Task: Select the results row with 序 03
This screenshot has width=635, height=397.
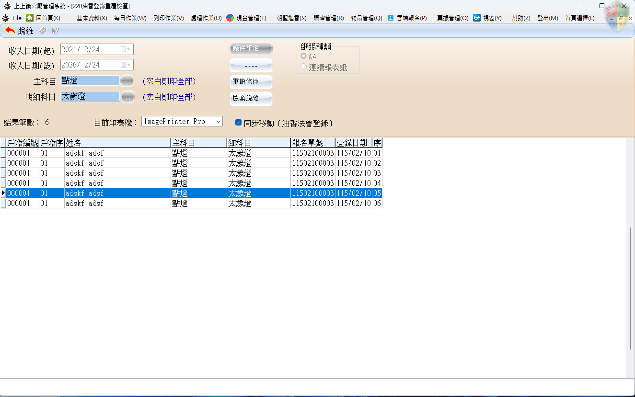Action: (192, 173)
